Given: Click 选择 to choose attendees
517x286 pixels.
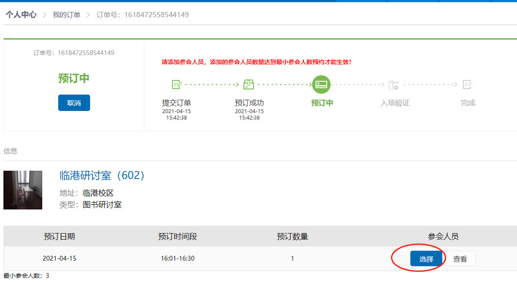Looking at the screenshot, I should [426, 259].
